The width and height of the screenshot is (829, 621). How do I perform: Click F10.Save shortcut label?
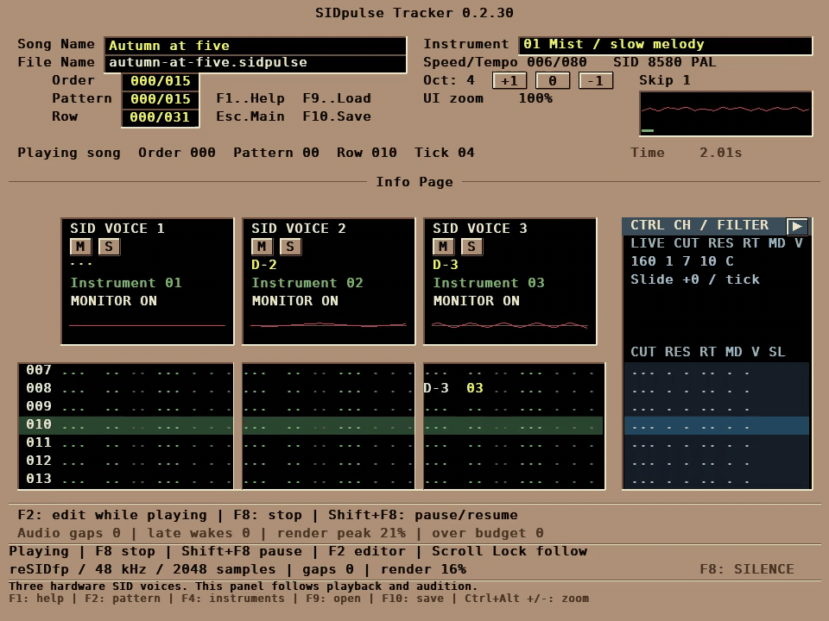click(337, 116)
